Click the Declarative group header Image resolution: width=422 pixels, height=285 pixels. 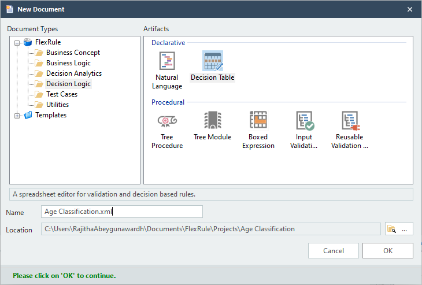(168, 43)
